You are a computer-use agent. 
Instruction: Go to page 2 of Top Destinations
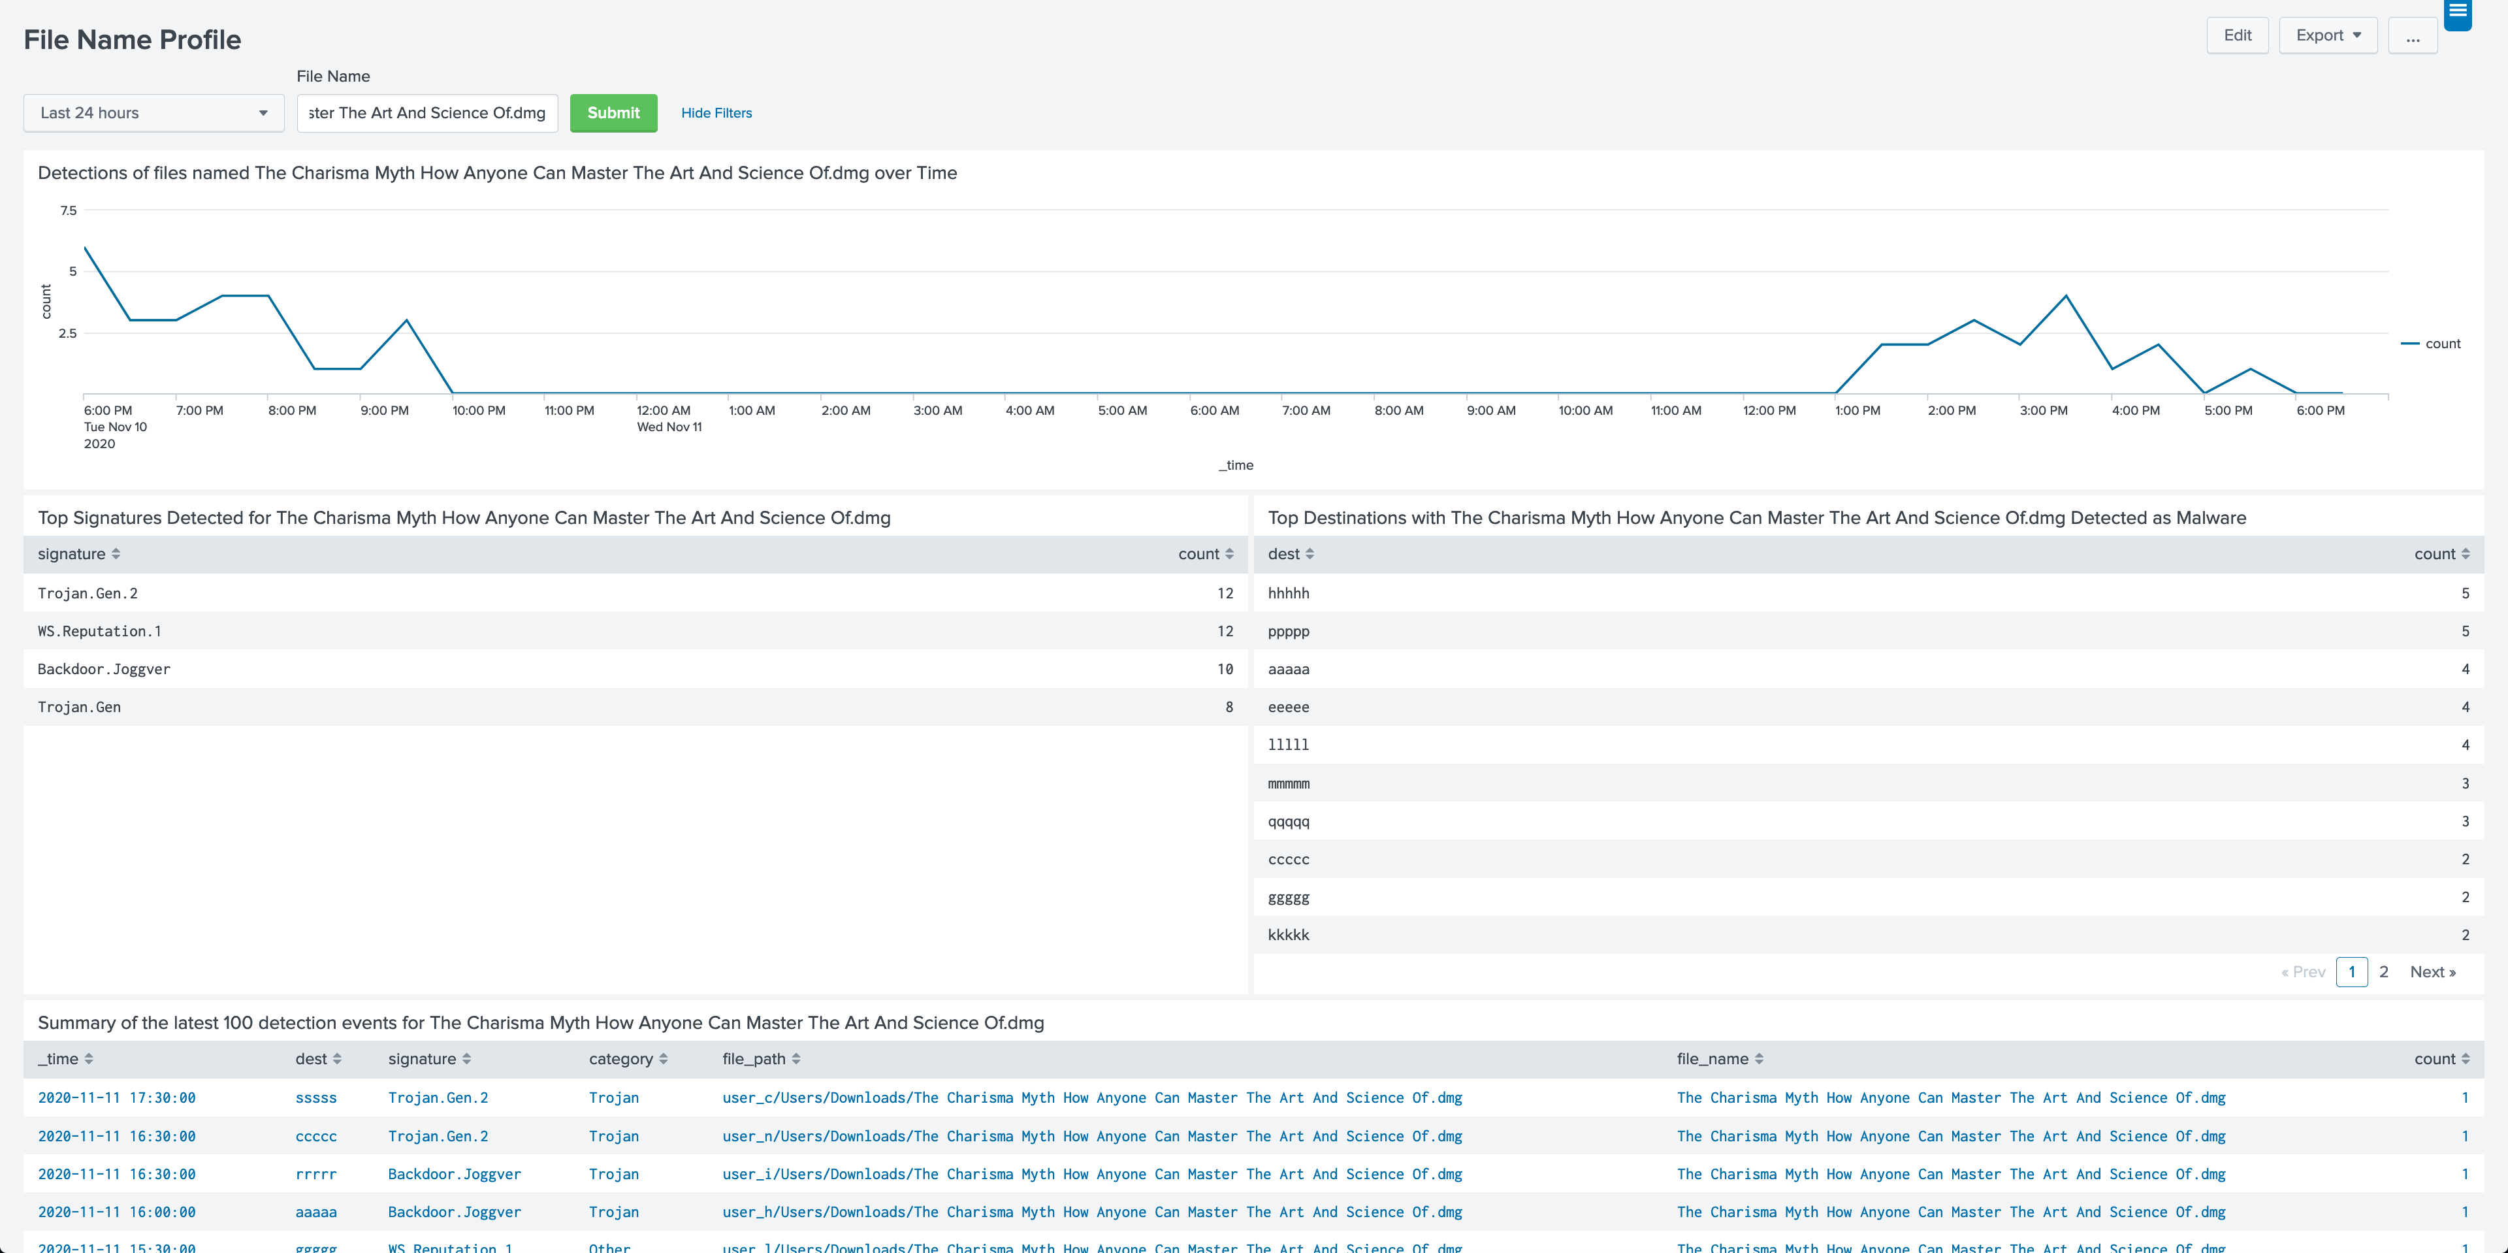[x=2383, y=973]
